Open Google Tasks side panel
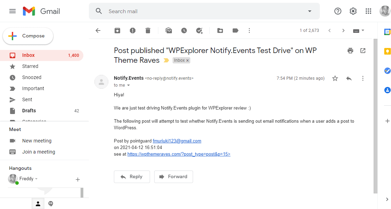 pyautogui.click(x=387, y=71)
